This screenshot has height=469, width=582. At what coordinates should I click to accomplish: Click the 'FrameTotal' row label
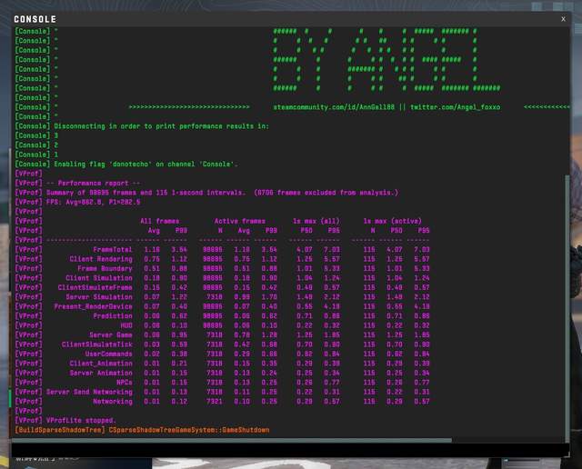[x=113, y=250]
